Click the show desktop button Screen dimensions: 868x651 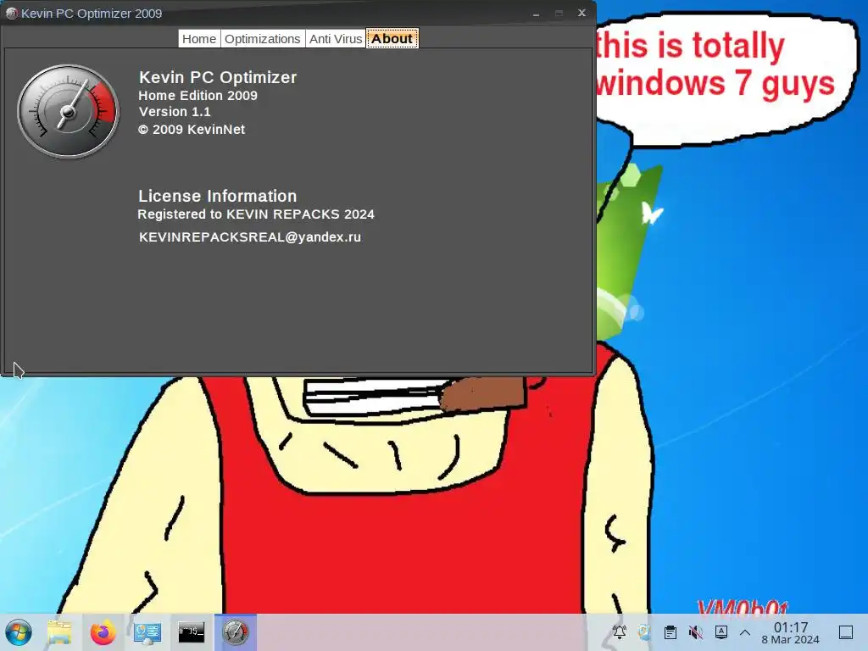tap(845, 632)
